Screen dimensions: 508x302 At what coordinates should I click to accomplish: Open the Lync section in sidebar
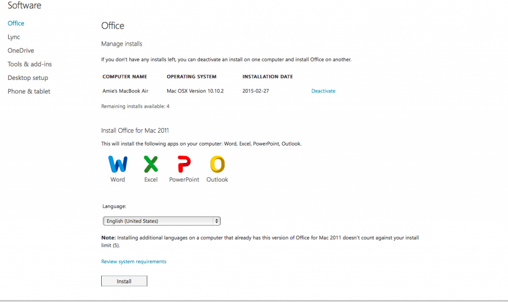14,37
